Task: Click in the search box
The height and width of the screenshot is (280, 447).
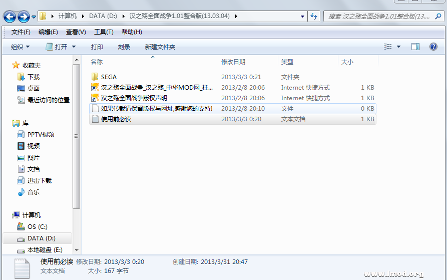Action: click(380, 16)
